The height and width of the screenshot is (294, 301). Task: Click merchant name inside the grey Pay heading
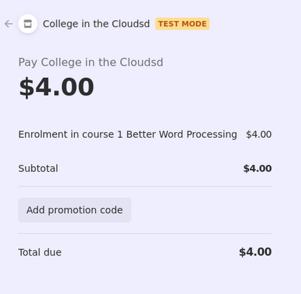coord(102,63)
